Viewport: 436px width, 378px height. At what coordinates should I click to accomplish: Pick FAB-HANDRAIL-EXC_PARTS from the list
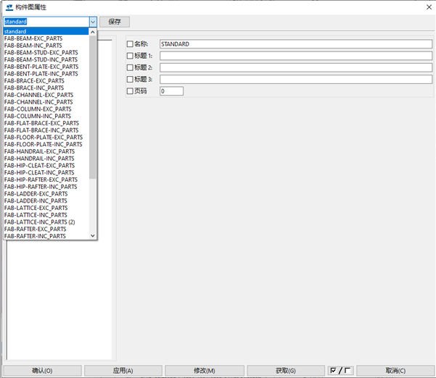(39, 151)
